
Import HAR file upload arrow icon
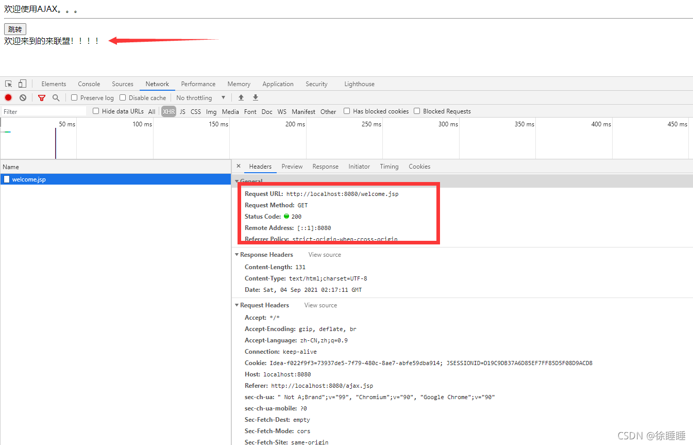[241, 97]
